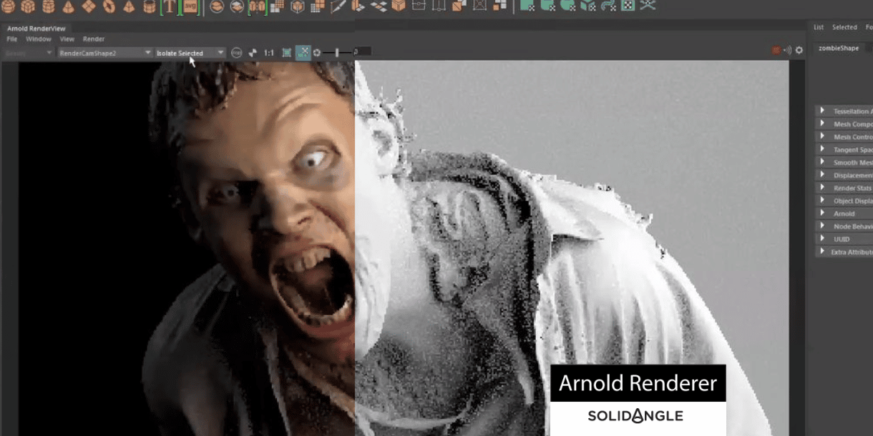Create a polygon cube from the shelf
This screenshot has height=436, width=873.
tap(29, 8)
